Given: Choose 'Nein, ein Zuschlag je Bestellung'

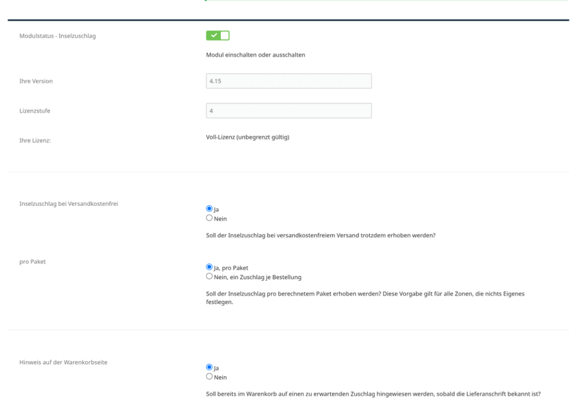Looking at the screenshot, I should pyautogui.click(x=209, y=276).
